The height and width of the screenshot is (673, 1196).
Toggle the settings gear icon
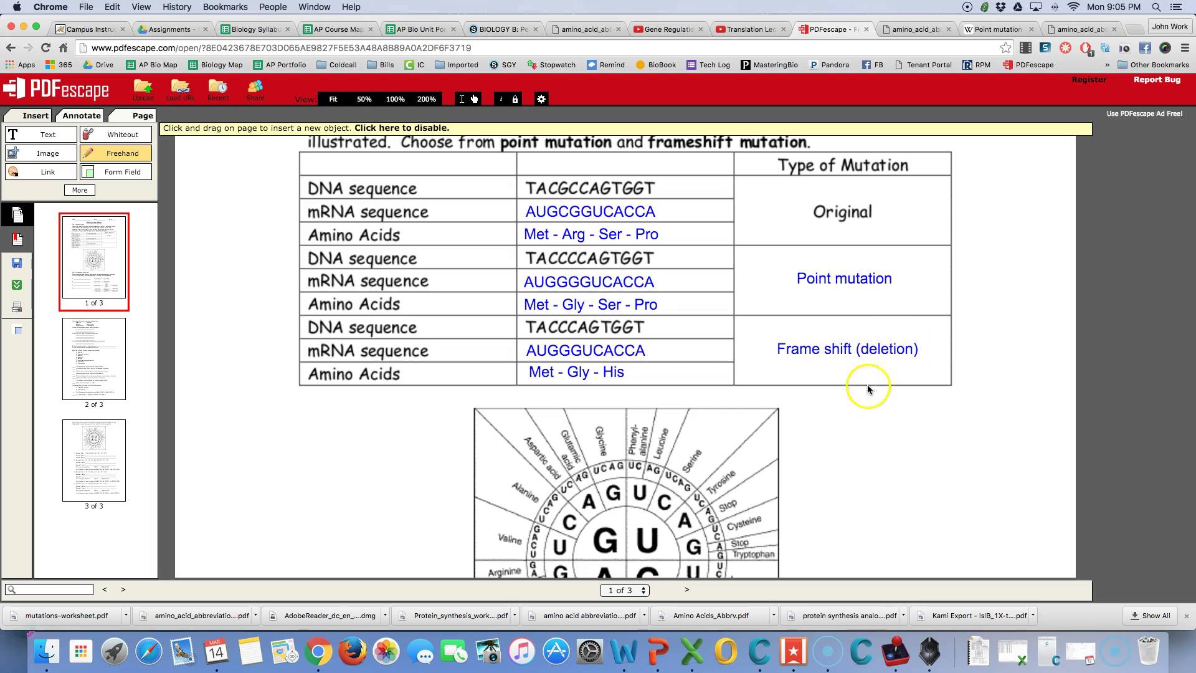click(x=541, y=98)
